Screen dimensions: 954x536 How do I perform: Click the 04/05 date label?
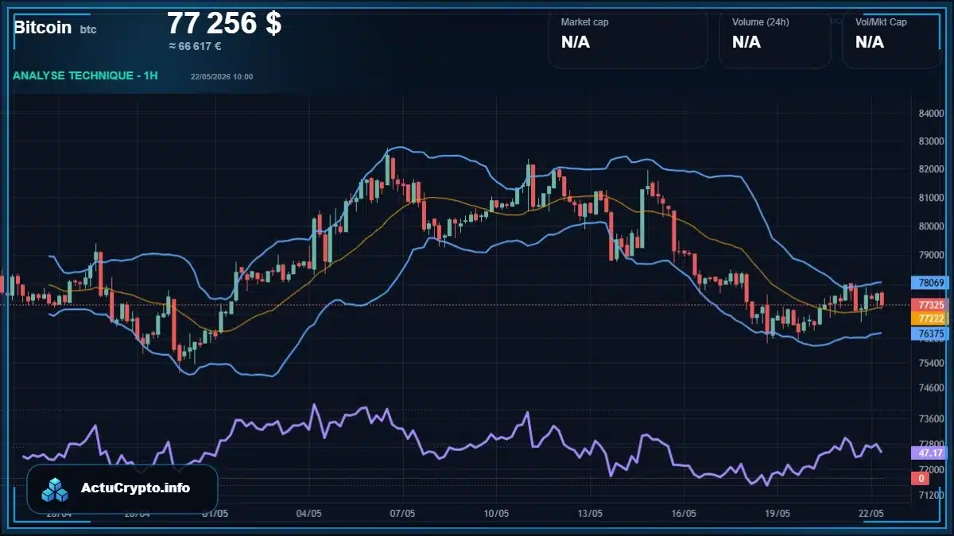pos(308,514)
